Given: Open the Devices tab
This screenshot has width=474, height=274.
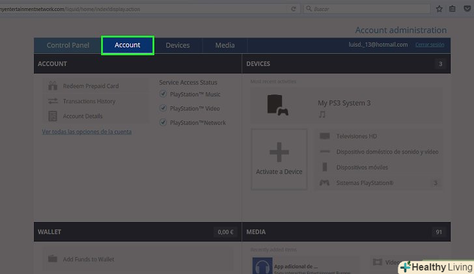Looking at the screenshot, I should click(x=178, y=46).
